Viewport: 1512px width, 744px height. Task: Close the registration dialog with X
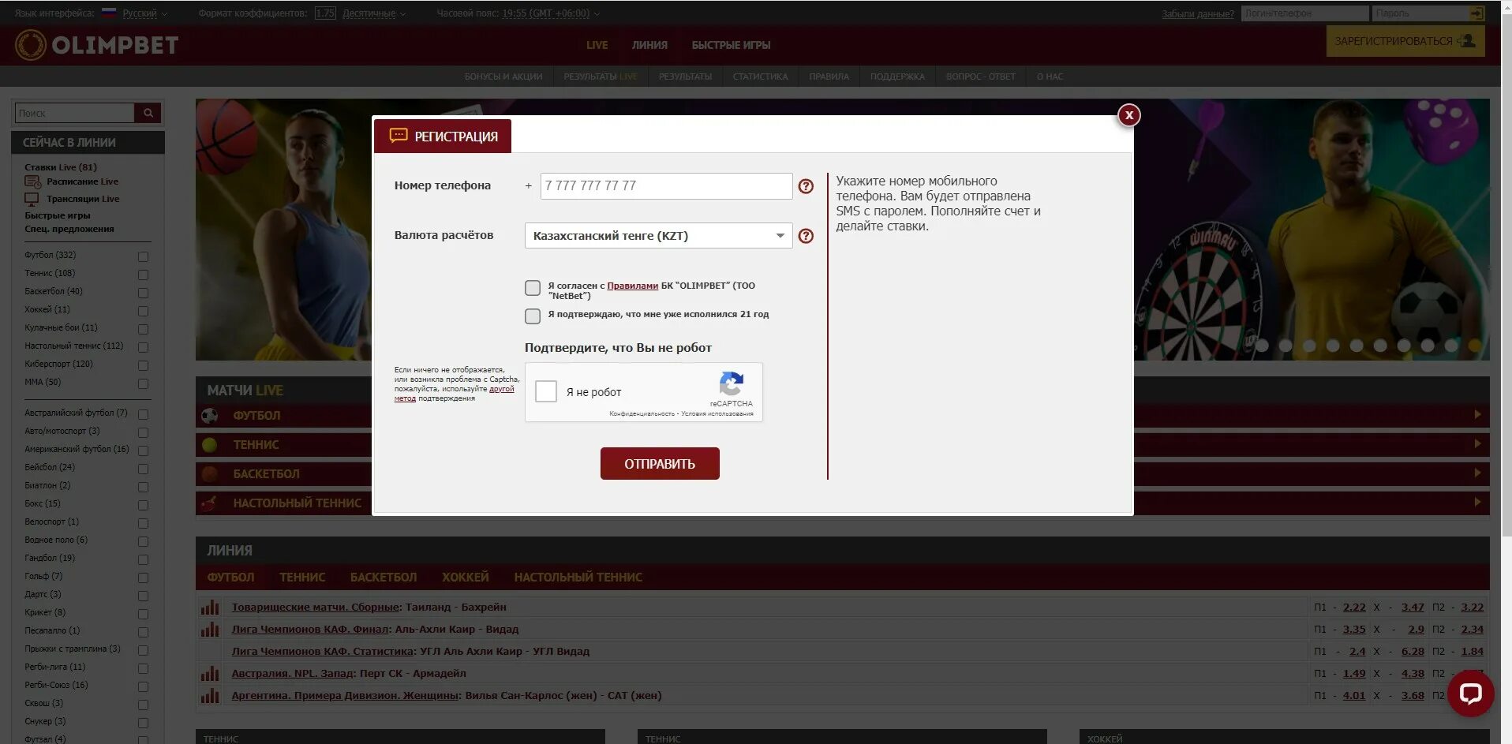pos(1129,115)
